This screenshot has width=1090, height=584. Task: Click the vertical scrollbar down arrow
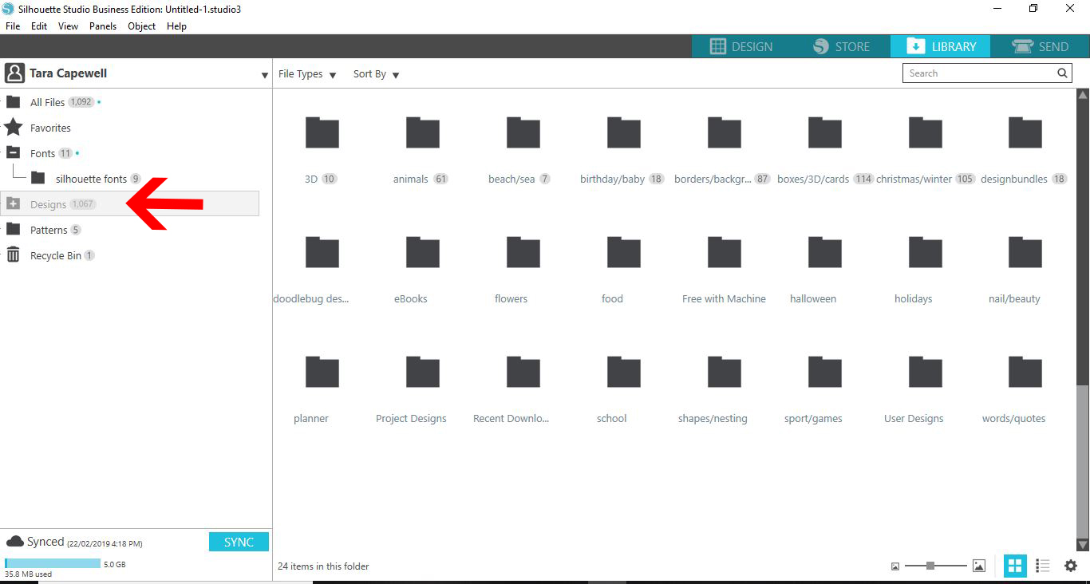pyautogui.click(x=1083, y=545)
